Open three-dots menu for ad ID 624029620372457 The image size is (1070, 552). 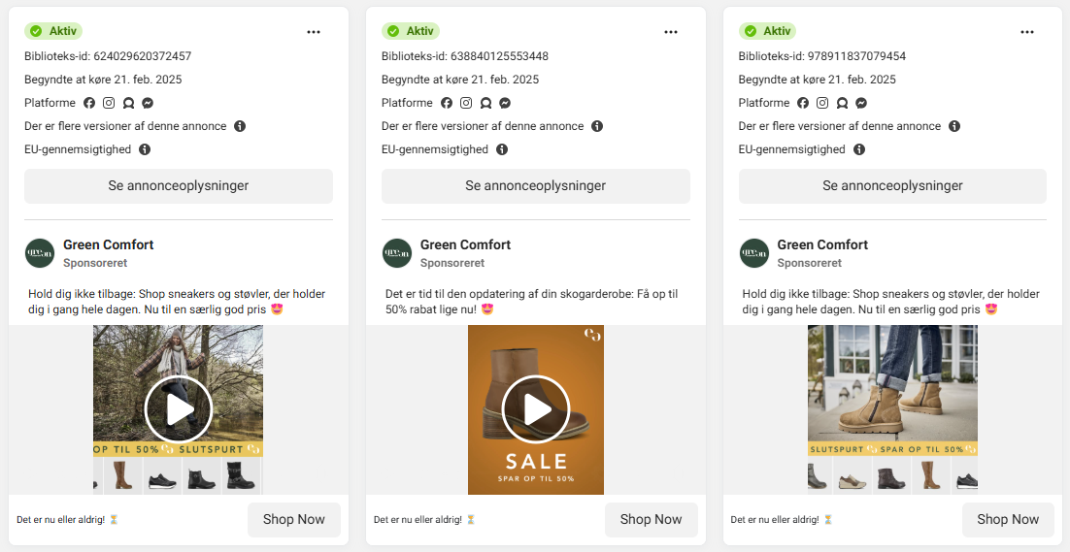[314, 32]
